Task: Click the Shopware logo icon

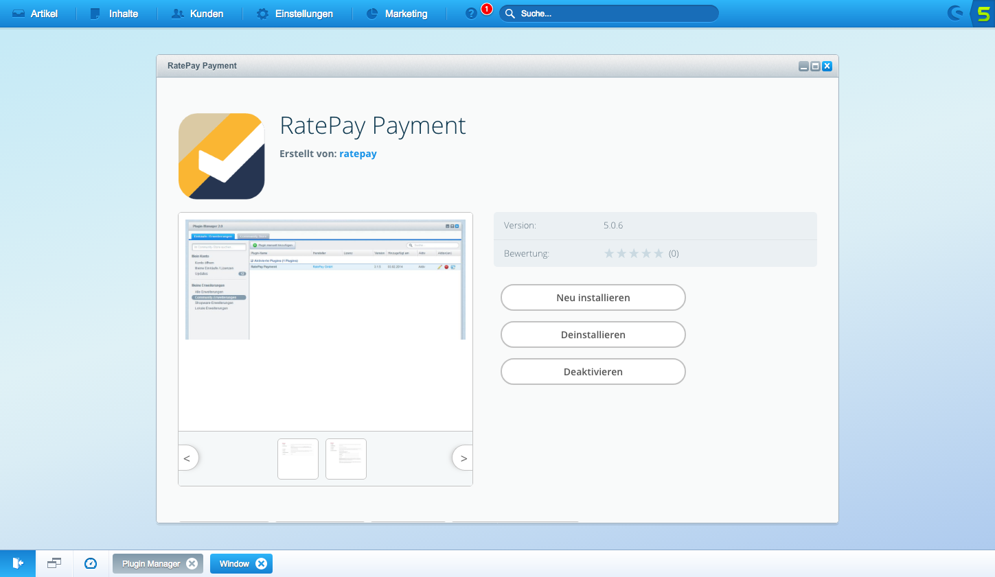Action: 955,13
